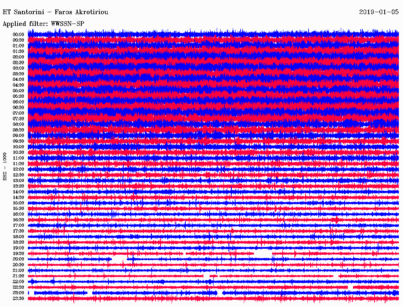
Task: Click the 13:00 time label
Action: point(18,180)
